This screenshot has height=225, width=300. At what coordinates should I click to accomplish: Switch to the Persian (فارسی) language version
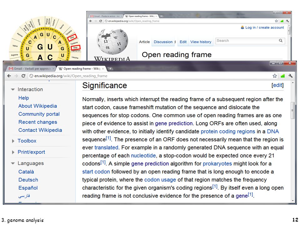[24, 196]
